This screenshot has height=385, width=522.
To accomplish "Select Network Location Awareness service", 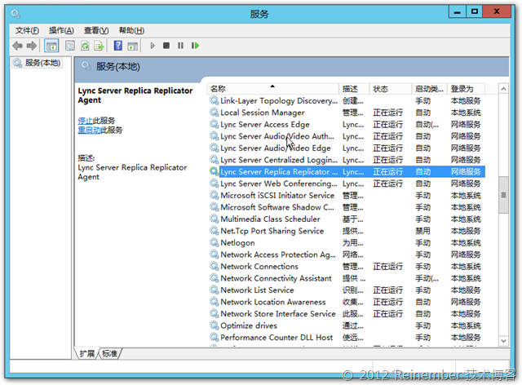I will [347, 302].
